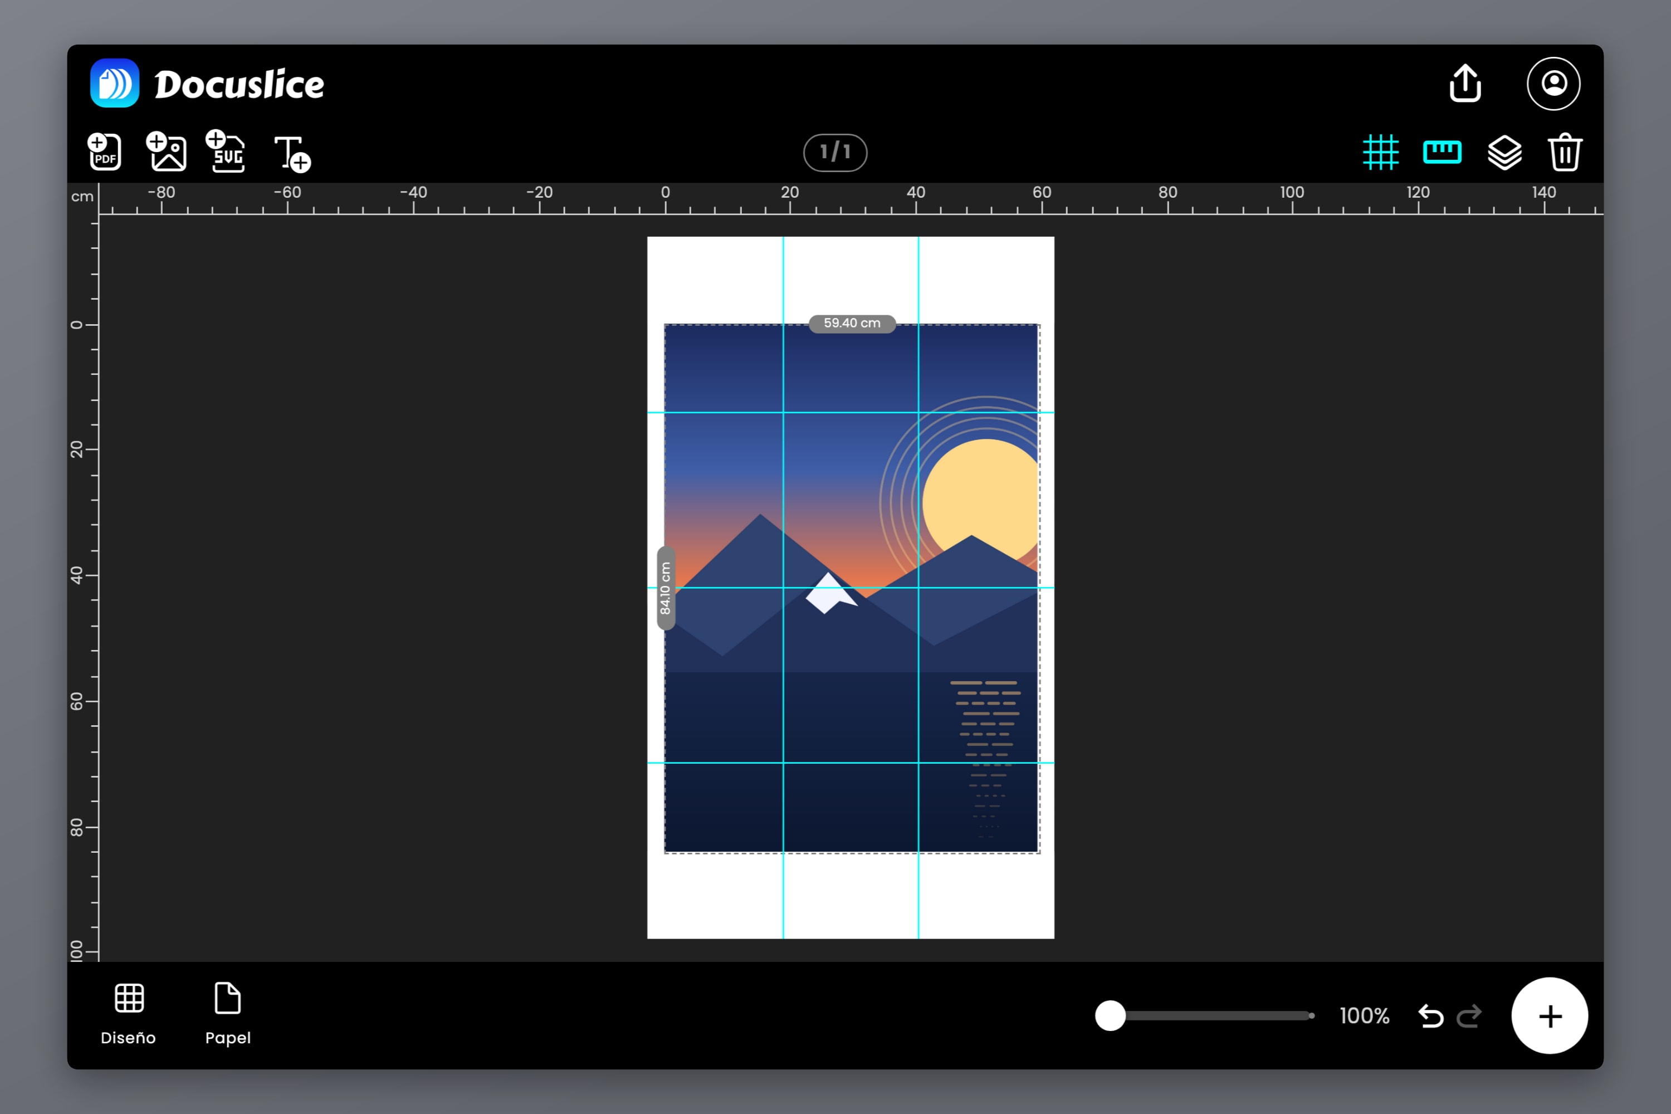Click the 84.10 cm height label

666,588
